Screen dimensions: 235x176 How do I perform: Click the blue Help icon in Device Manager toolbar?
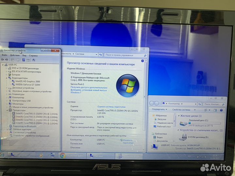point(24,60)
